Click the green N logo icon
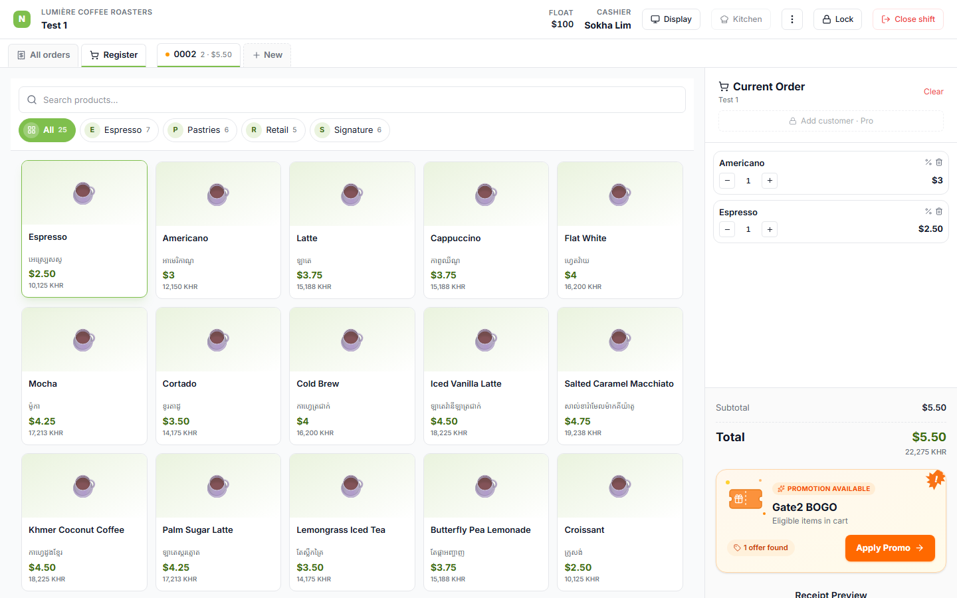 pyautogui.click(x=22, y=19)
